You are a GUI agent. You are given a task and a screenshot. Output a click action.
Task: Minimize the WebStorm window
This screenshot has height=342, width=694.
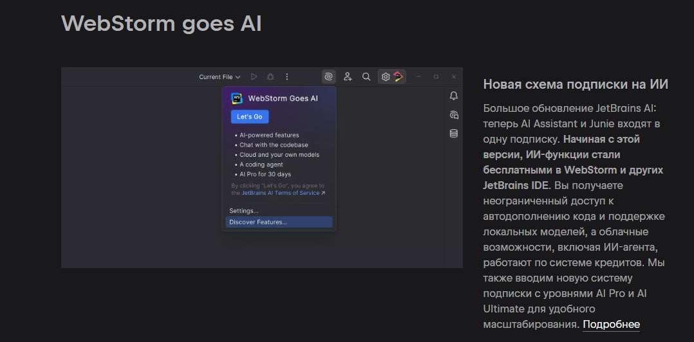tap(418, 77)
